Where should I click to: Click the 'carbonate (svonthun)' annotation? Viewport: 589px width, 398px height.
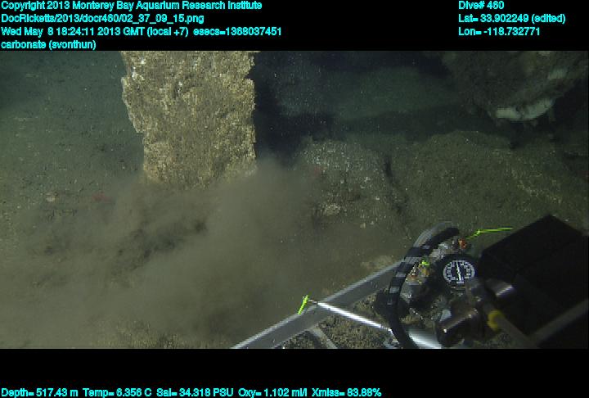[x=48, y=44]
